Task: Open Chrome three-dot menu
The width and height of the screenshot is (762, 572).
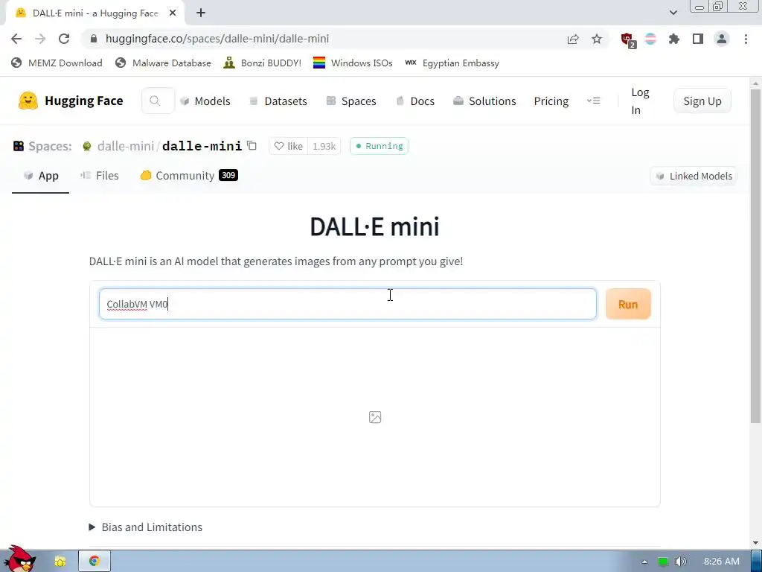Action: pyautogui.click(x=746, y=39)
